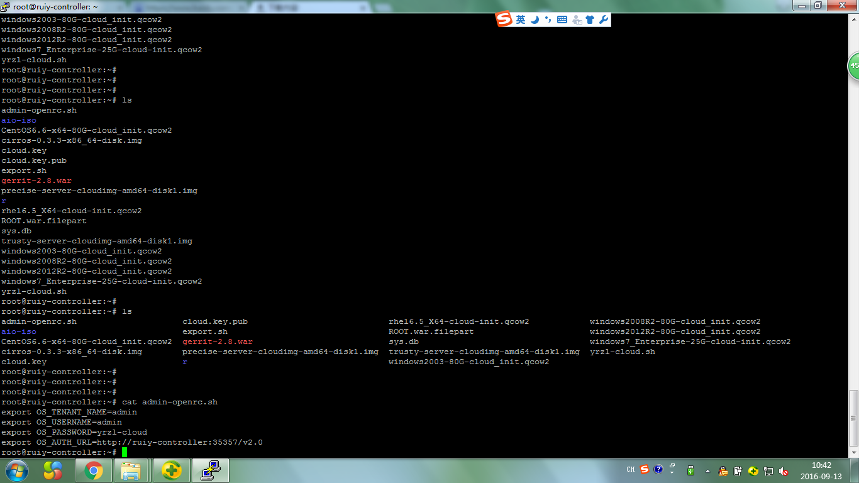The image size is (859, 483).
Task: Click the green terminal cursor block
Action: (125, 452)
